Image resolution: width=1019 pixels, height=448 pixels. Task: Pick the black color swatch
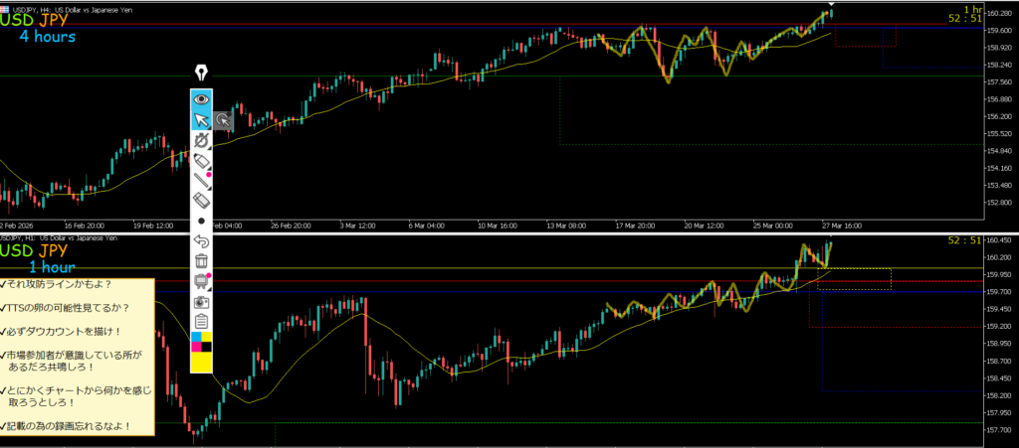click(x=207, y=347)
